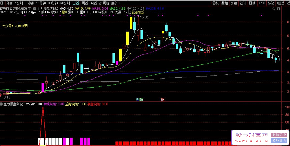
Task: Click the 3.15 low price label
Action: tap(7, 97)
